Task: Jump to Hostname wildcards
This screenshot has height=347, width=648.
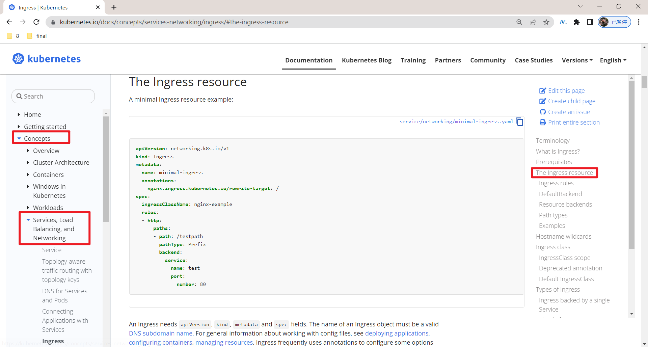Action: coord(564,236)
